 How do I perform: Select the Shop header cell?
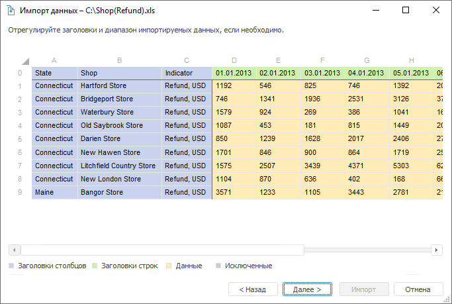click(120, 73)
